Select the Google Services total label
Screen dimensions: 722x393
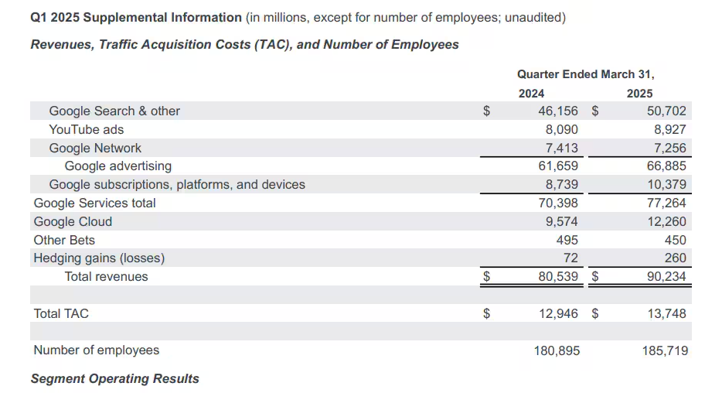coord(94,203)
